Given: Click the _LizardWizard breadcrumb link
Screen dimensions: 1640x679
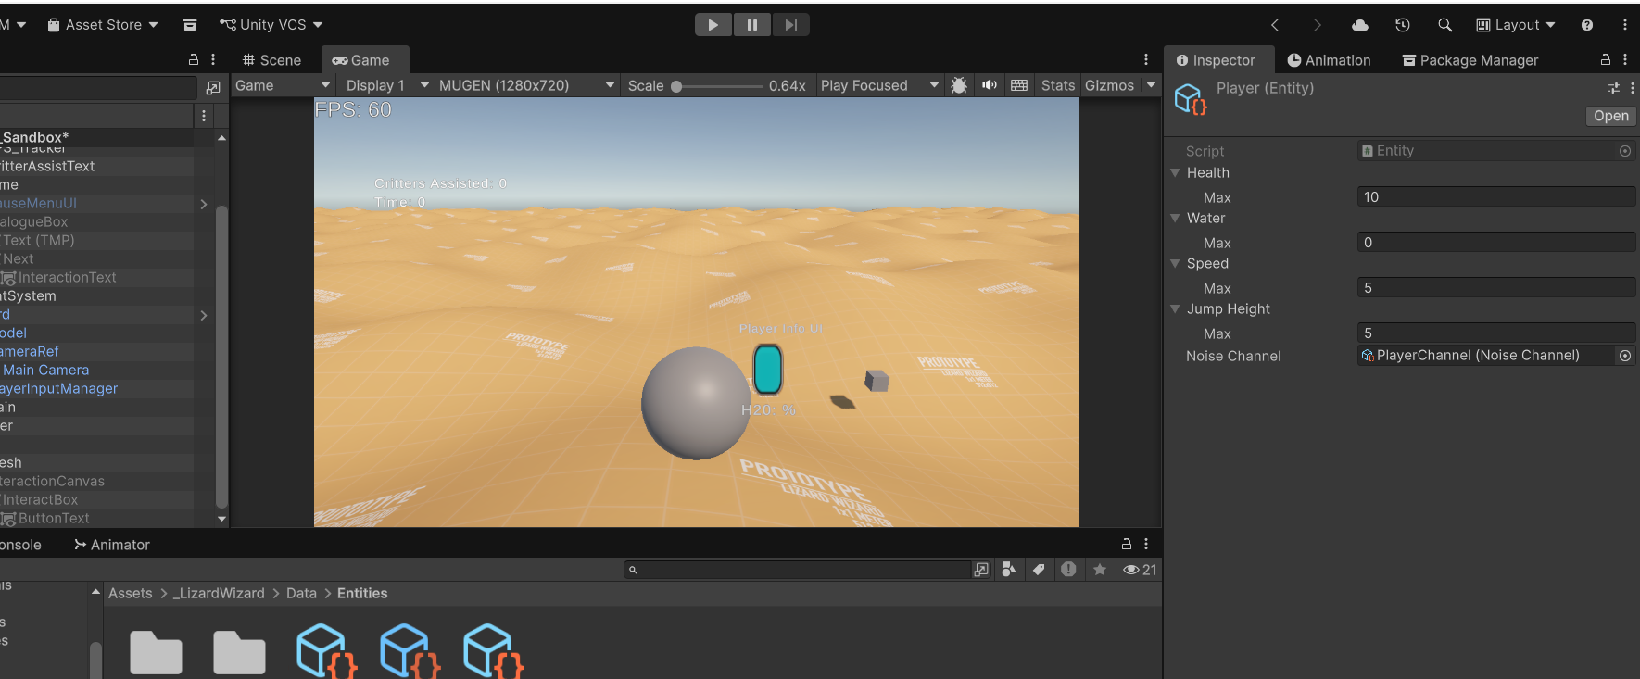Looking at the screenshot, I should coord(219,594).
